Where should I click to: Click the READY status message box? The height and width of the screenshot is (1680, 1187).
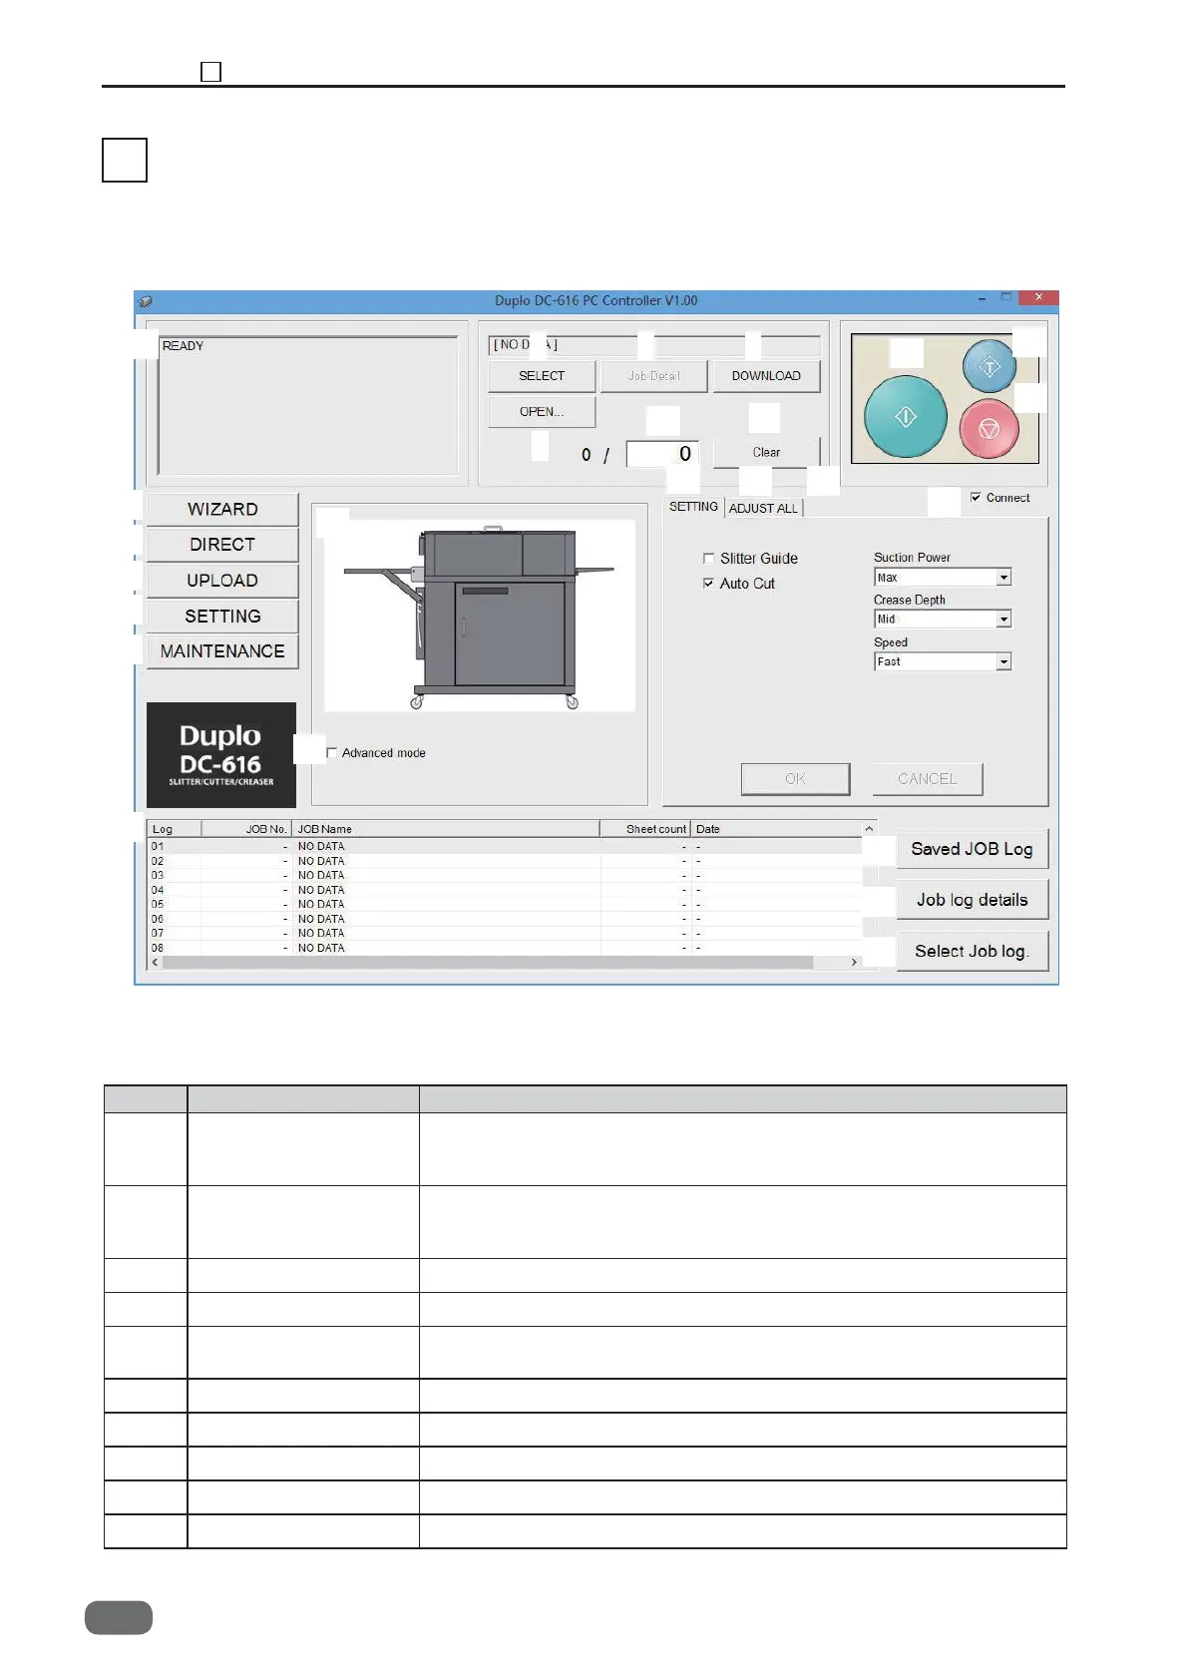(x=308, y=405)
